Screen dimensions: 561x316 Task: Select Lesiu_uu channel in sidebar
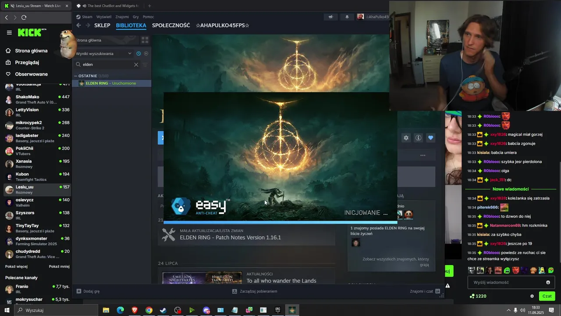(37, 189)
